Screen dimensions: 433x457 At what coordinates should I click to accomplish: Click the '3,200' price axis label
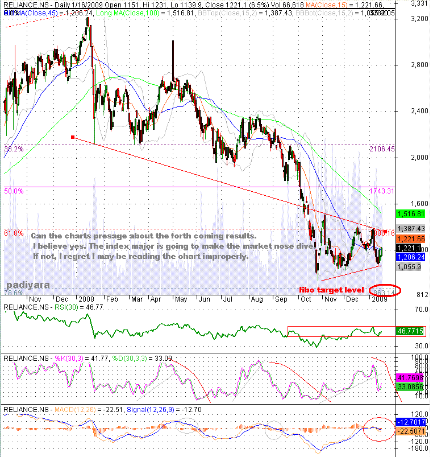[419, 18]
